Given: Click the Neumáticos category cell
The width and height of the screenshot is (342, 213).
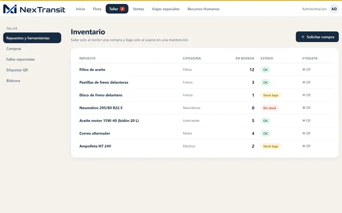Looking at the screenshot, I should 192,108.
